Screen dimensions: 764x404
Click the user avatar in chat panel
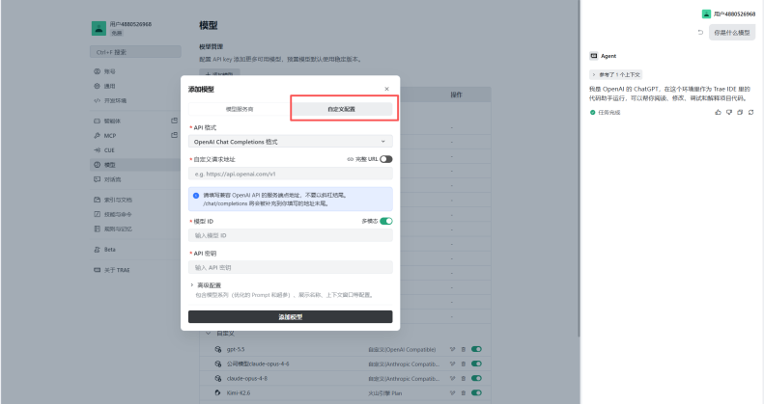click(x=706, y=14)
